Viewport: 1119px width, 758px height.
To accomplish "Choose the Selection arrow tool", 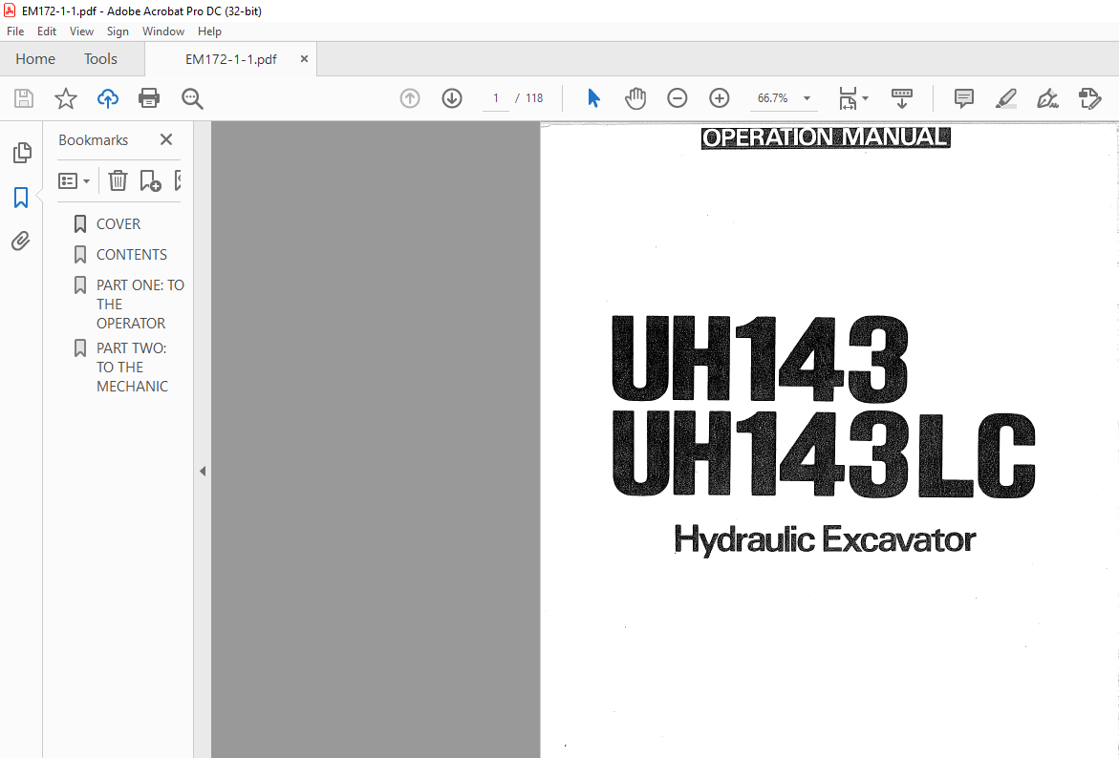I will (x=593, y=98).
